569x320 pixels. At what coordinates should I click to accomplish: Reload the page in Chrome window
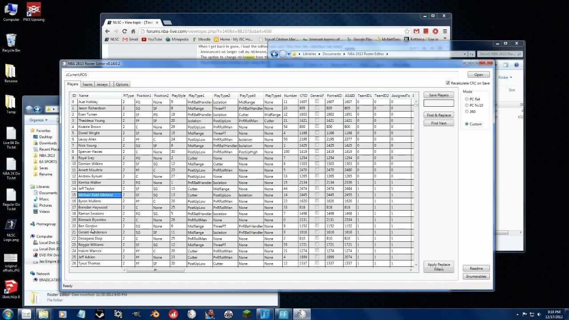pos(124,31)
